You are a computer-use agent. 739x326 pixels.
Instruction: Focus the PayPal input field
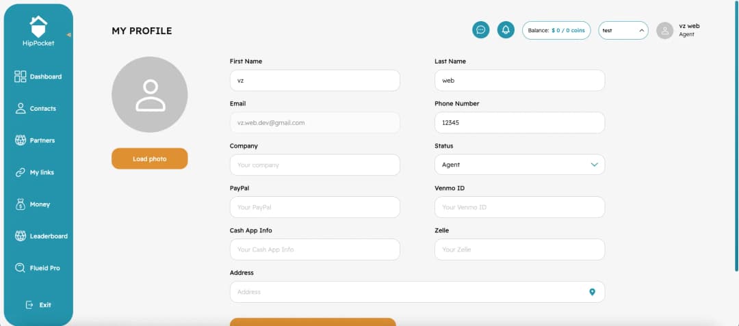point(315,207)
